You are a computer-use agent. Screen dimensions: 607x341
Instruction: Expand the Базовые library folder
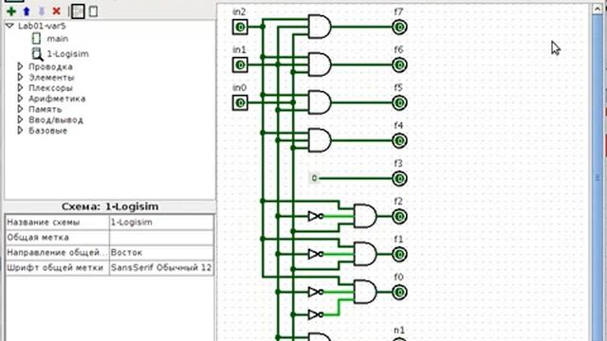[x=20, y=131]
